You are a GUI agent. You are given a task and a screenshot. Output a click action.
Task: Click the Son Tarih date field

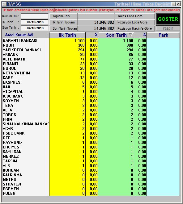coord(35,28)
